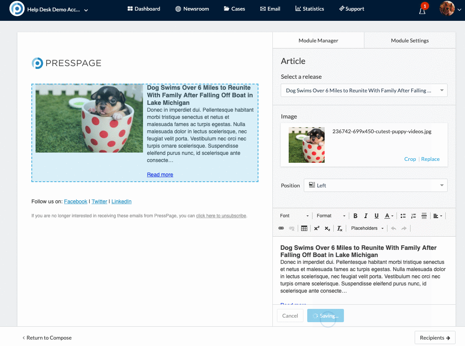Screen dimensions: 465x346
Task: Open the text color picker
Action: [389, 216]
